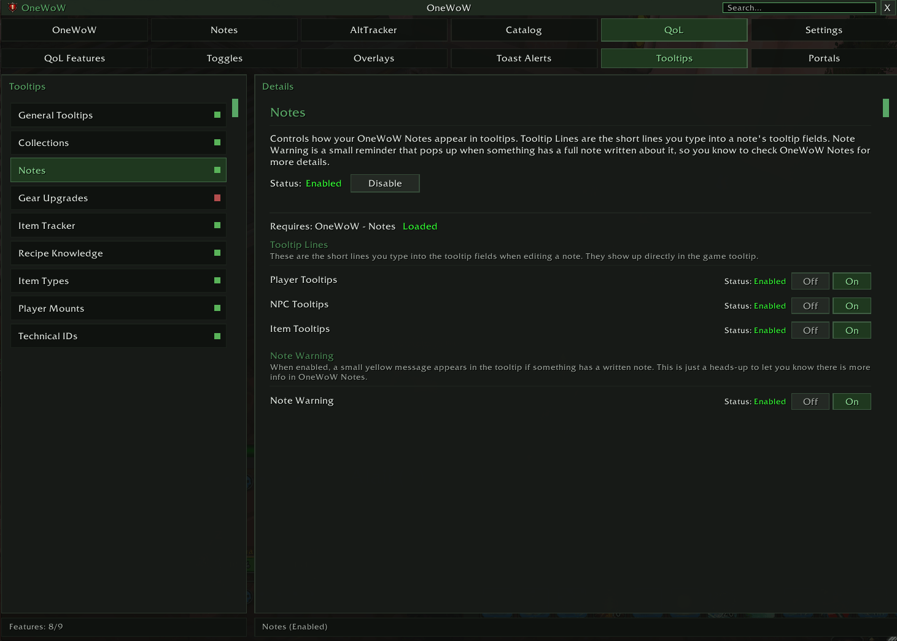Select Collections in the tooltips list
This screenshot has height=641, width=897.
(x=118, y=142)
